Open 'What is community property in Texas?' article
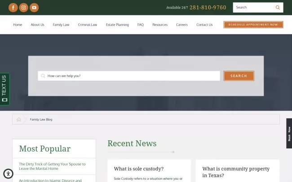Screen dimensions: 292x182 [236, 172]
